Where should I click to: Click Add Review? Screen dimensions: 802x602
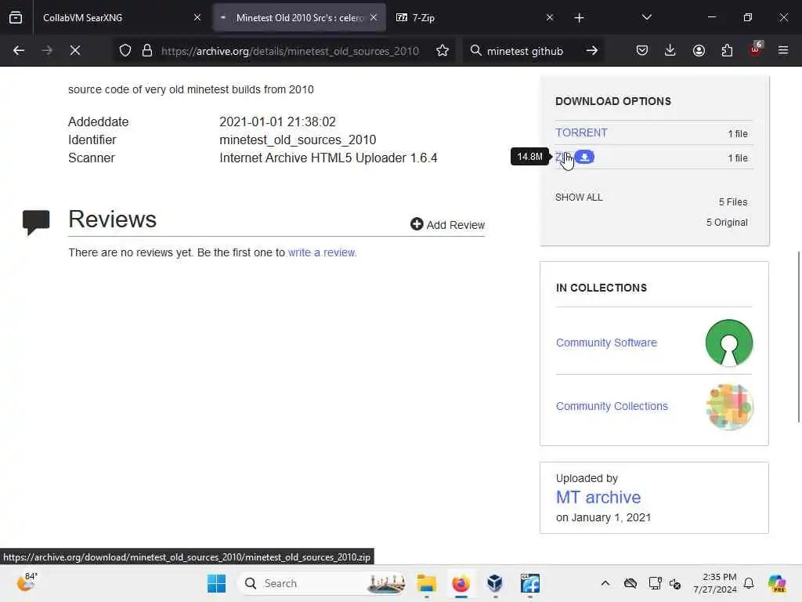447,225
